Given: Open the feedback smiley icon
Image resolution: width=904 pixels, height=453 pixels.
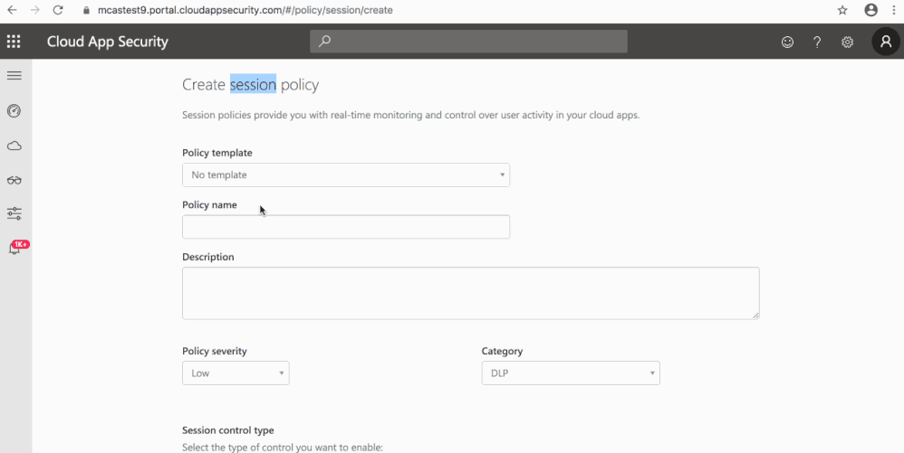Looking at the screenshot, I should (787, 42).
